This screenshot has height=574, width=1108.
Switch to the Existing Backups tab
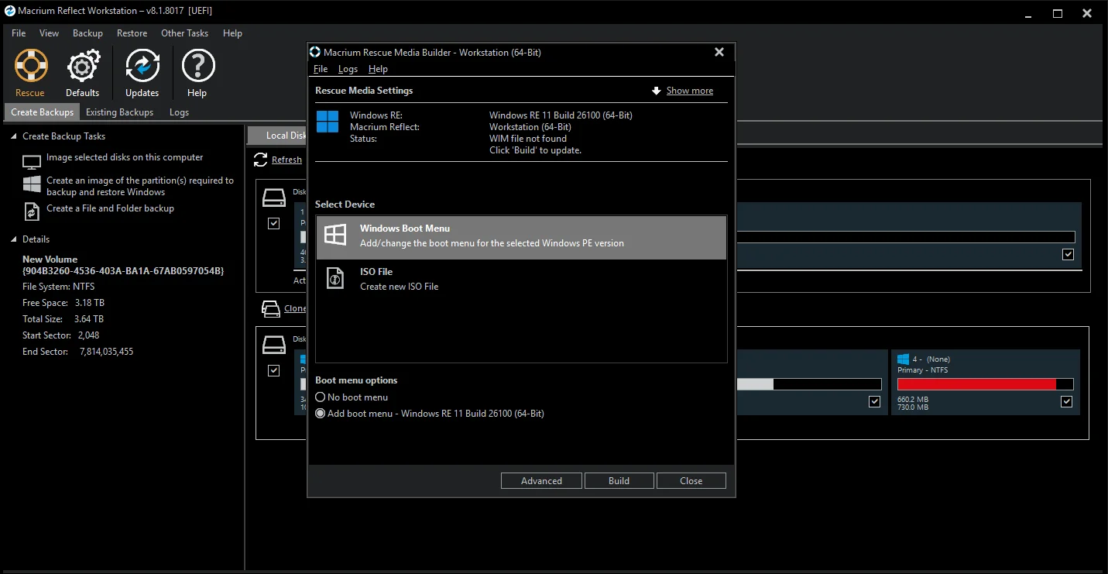click(119, 112)
